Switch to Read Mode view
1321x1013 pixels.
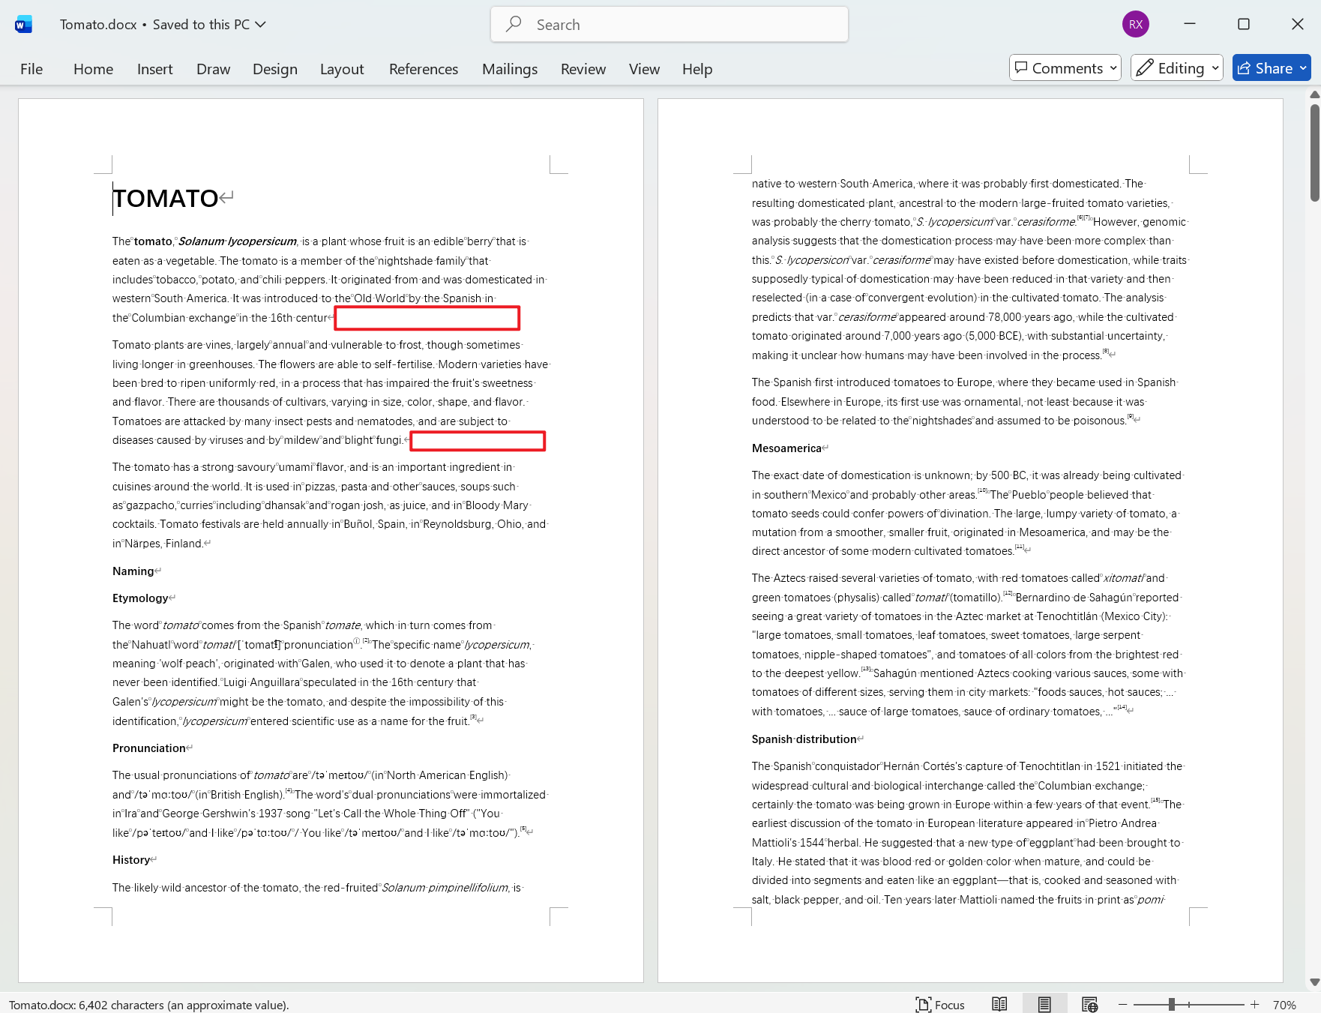pyautogui.click(x=999, y=1004)
